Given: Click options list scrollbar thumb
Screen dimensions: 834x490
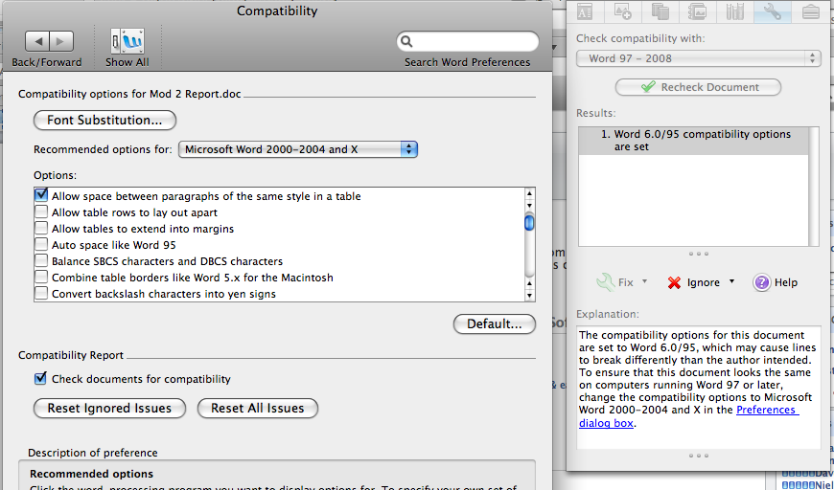Looking at the screenshot, I should pyautogui.click(x=529, y=223).
